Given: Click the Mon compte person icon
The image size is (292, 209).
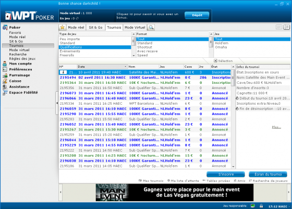Looking at the screenshot, I should coord(5,64).
